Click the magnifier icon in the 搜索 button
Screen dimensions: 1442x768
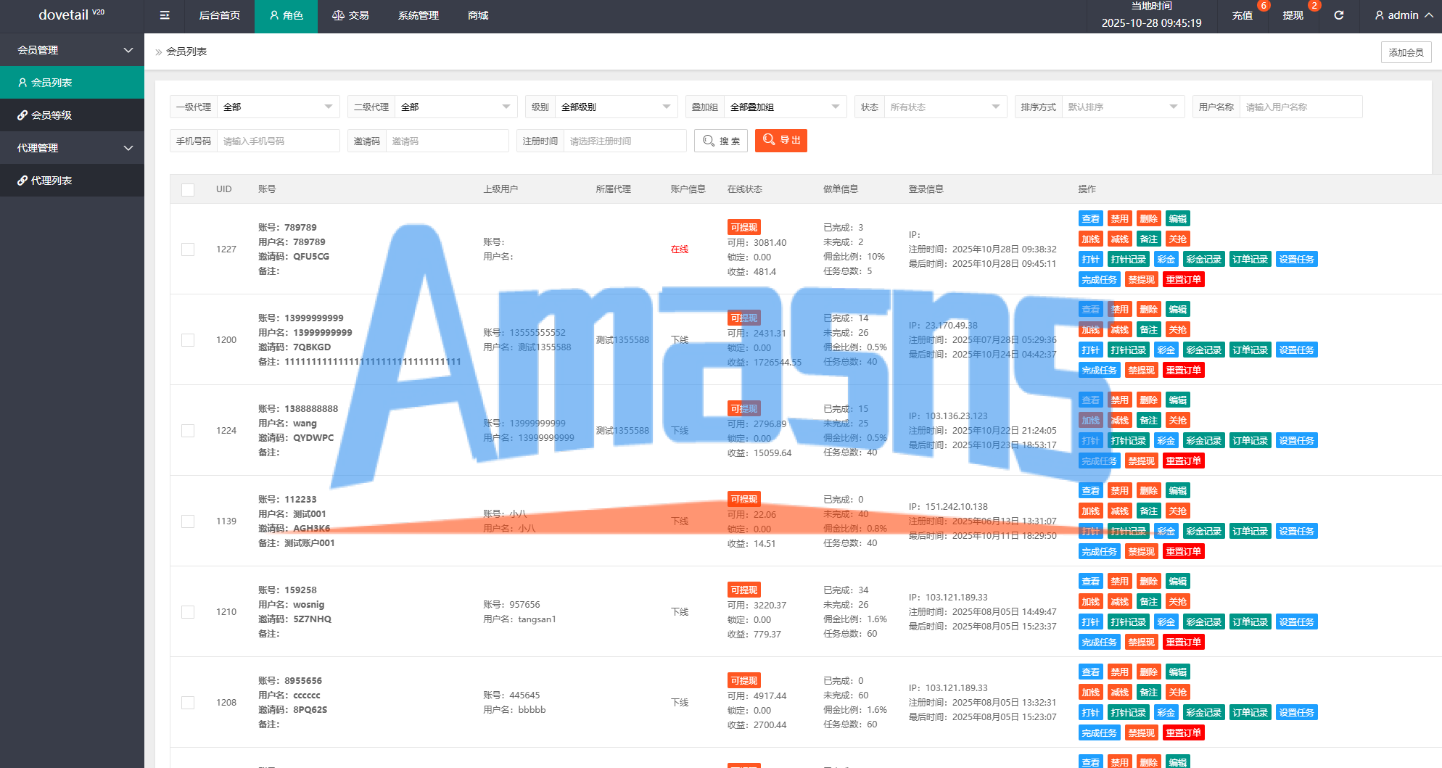pyautogui.click(x=709, y=141)
